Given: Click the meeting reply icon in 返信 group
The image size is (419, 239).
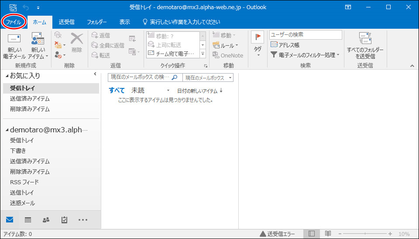Looking at the screenshot, I should pos(132,39).
